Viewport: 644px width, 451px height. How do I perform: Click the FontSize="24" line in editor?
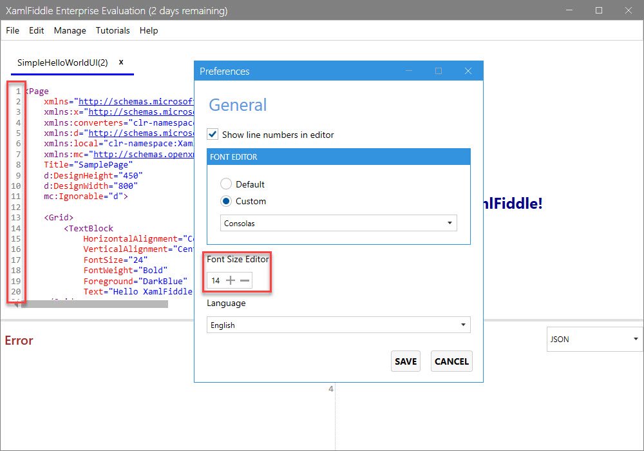(x=115, y=260)
